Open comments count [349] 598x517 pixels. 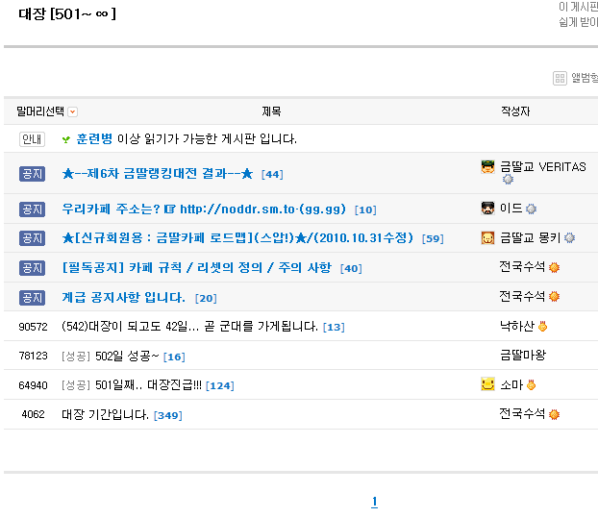168,415
